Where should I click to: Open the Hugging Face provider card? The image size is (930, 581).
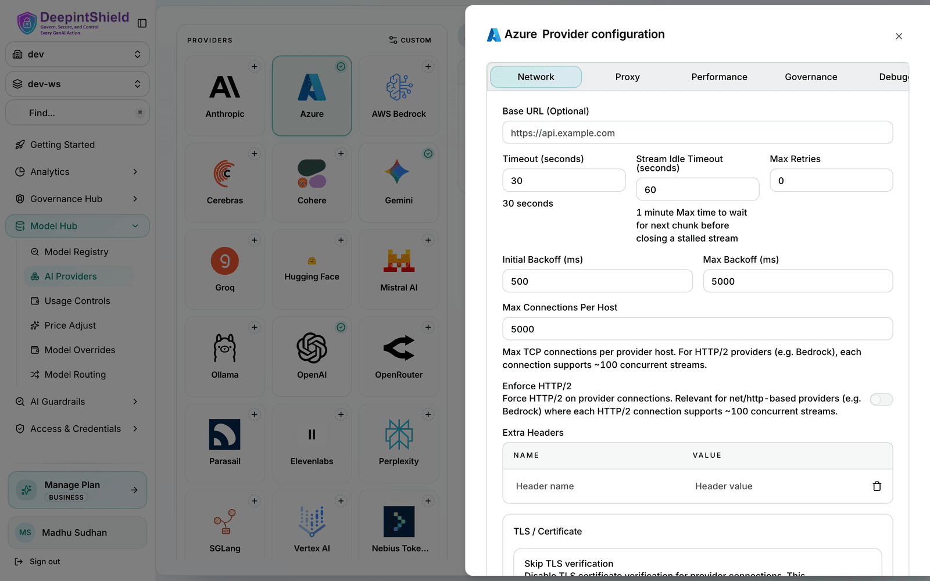coord(312,270)
